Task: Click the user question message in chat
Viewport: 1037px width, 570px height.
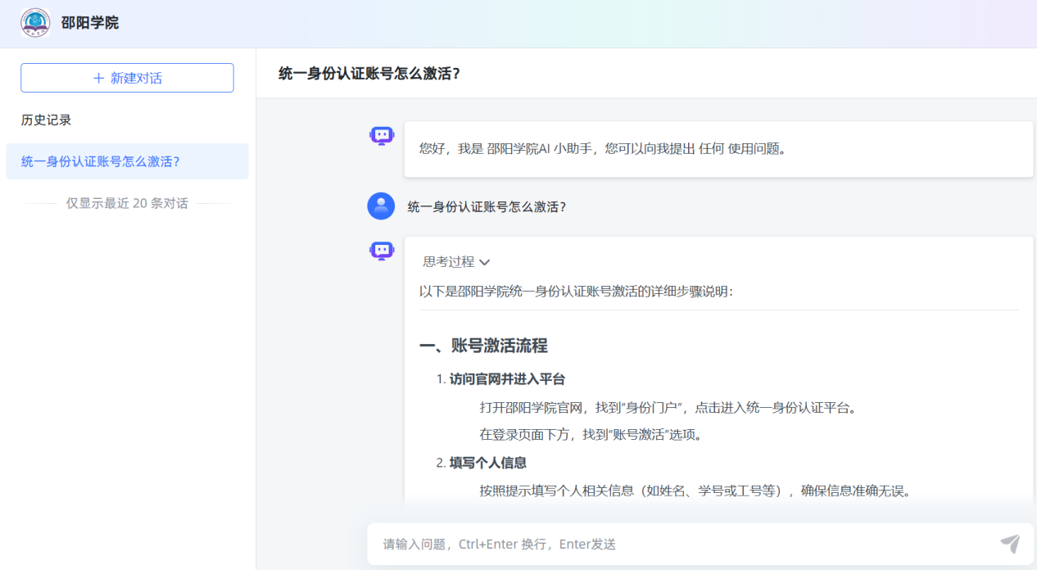Action: pos(487,207)
